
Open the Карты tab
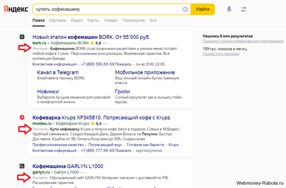pos(93,20)
